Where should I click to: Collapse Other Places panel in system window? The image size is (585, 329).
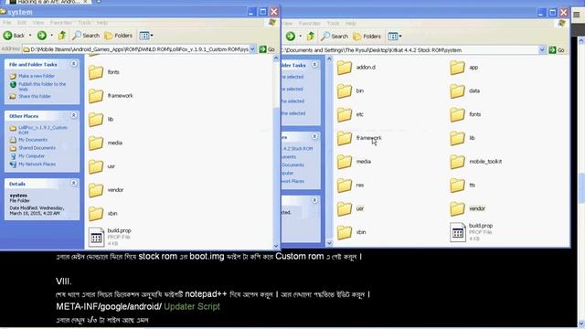tap(74, 116)
